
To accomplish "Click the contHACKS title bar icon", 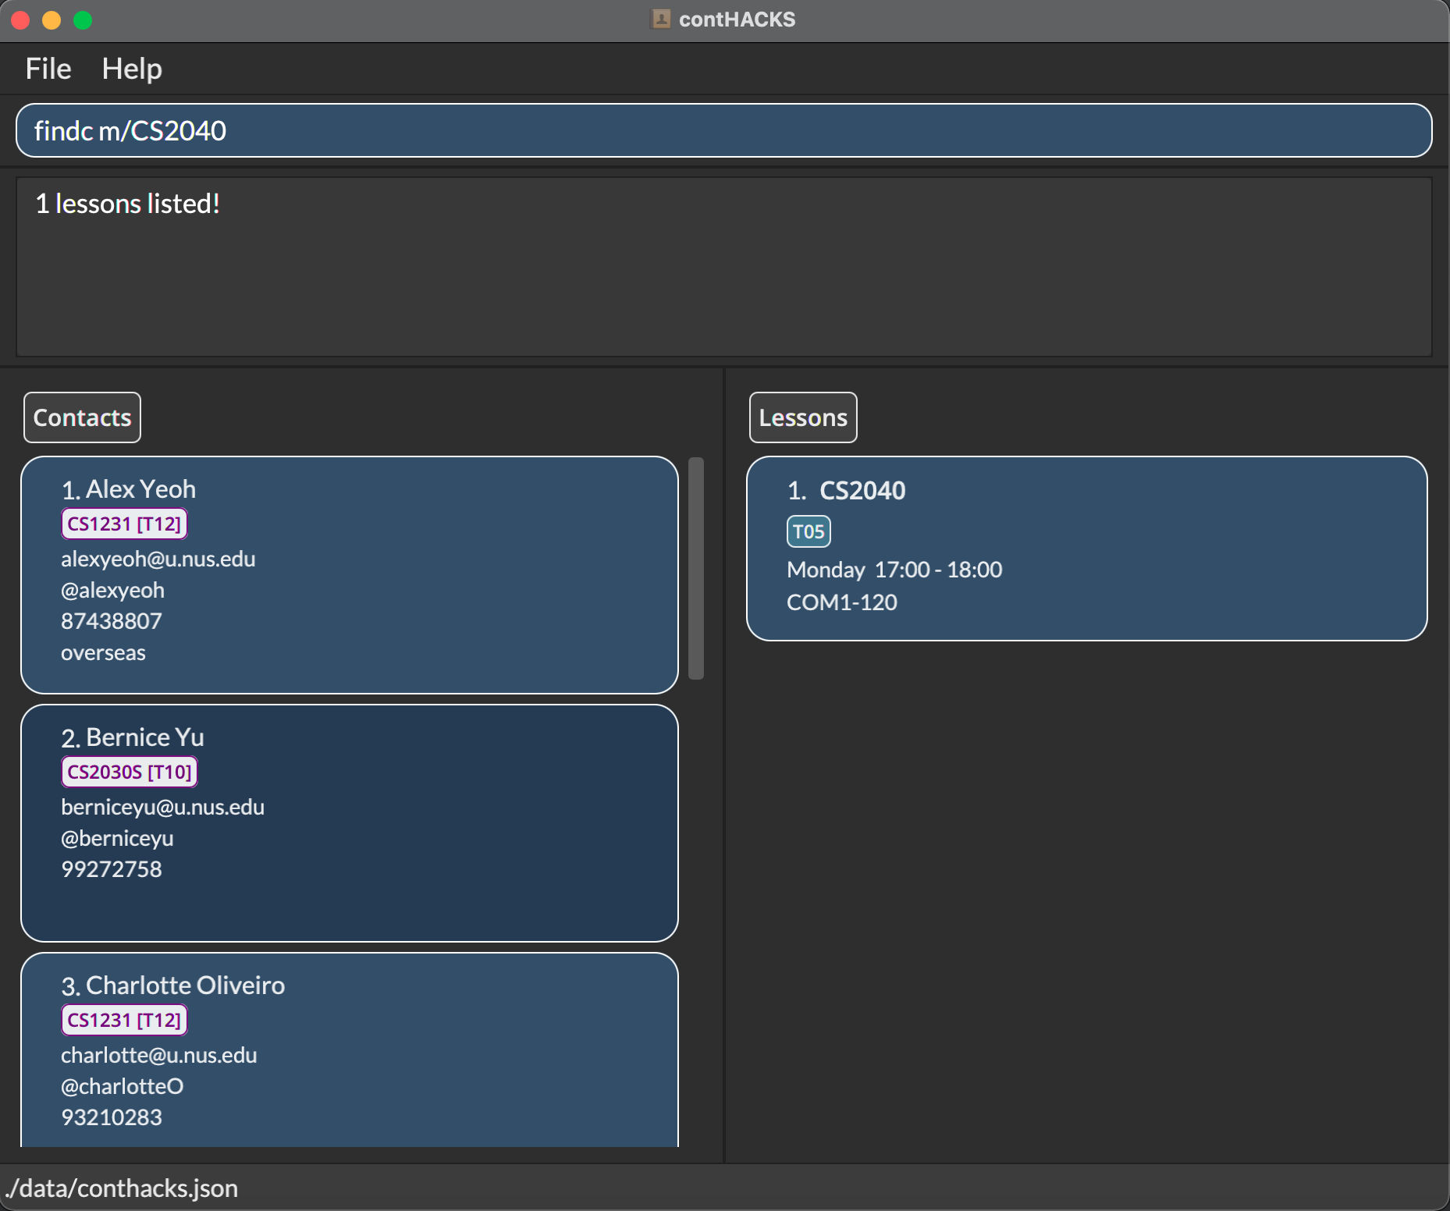I will [660, 20].
